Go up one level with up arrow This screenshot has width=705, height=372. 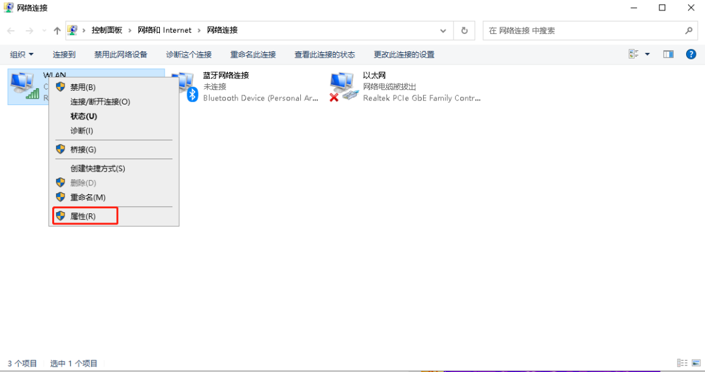tap(57, 31)
